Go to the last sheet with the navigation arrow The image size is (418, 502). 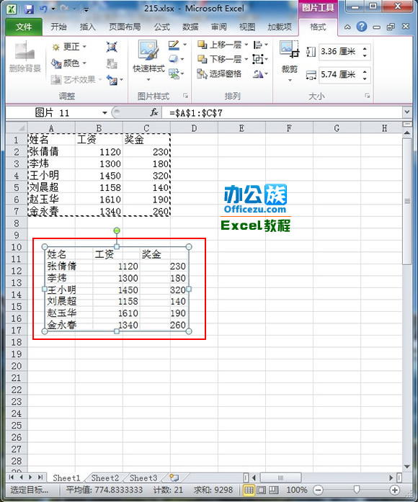40,478
